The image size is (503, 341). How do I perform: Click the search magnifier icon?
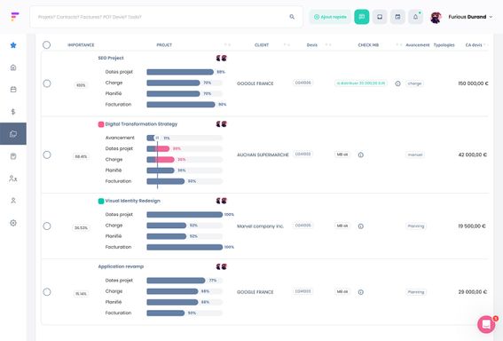(x=292, y=17)
